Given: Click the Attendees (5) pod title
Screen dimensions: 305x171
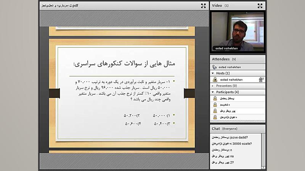Looking at the screenshot, I should click(x=224, y=59).
